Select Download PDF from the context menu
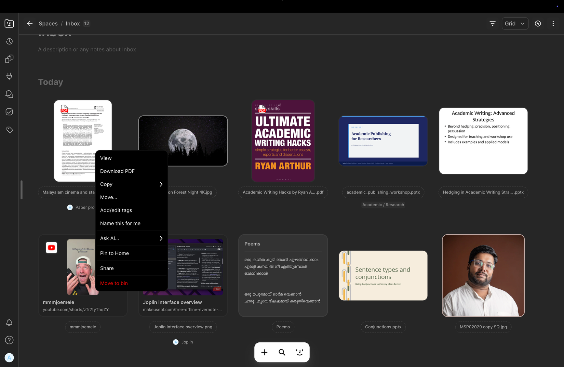The image size is (564, 367). coord(117,171)
